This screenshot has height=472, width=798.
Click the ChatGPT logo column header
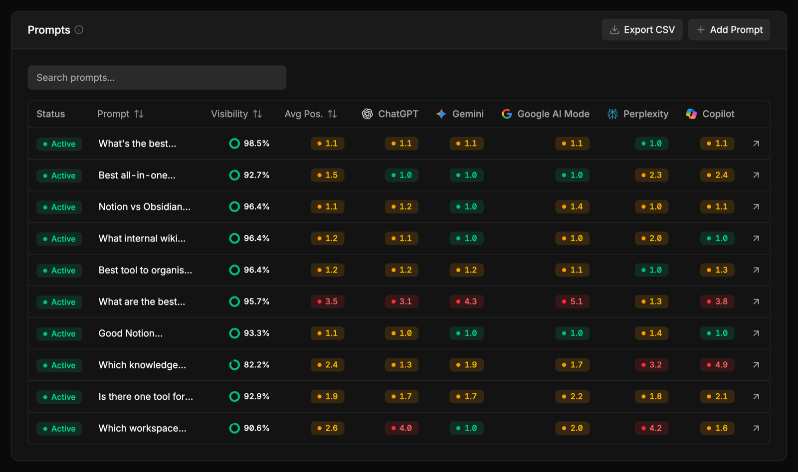(x=367, y=114)
